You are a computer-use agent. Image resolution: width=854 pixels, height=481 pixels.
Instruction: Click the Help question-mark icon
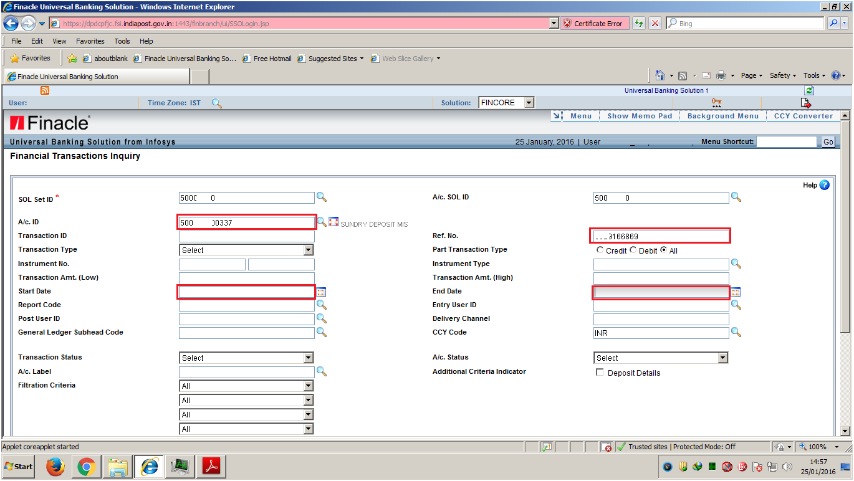[824, 185]
